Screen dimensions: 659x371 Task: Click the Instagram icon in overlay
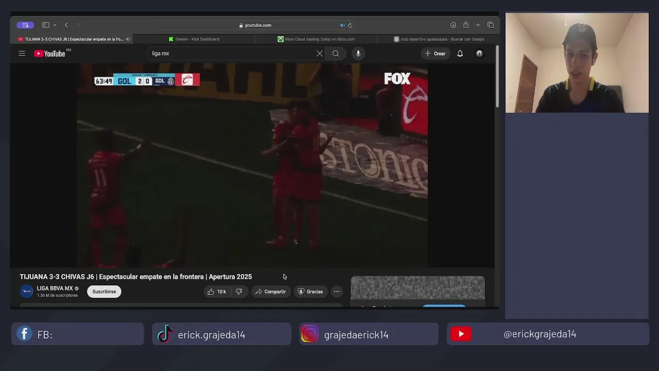tap(309, 334)
